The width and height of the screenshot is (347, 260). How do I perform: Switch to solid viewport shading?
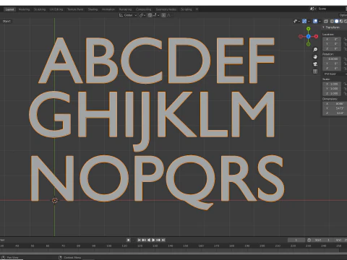click(336, 22)
